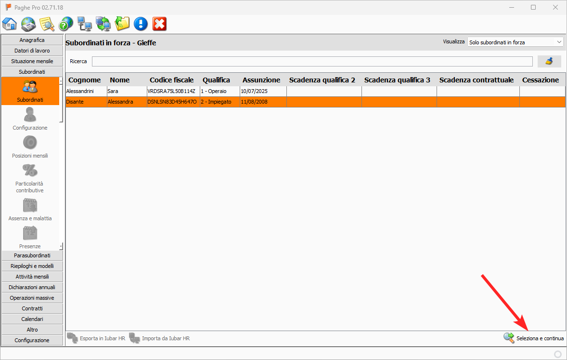Viewport: 567px width, 360px height.
Task: Sort table by Cognome column header
Action: pyautogui.click(x=85, y=80)
